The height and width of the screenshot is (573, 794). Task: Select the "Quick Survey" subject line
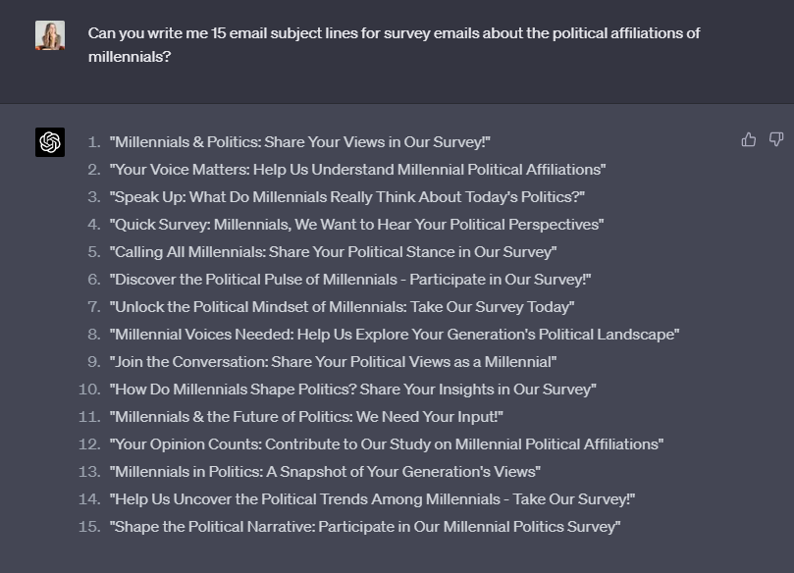pyautogui.click(x=356, y=225)
